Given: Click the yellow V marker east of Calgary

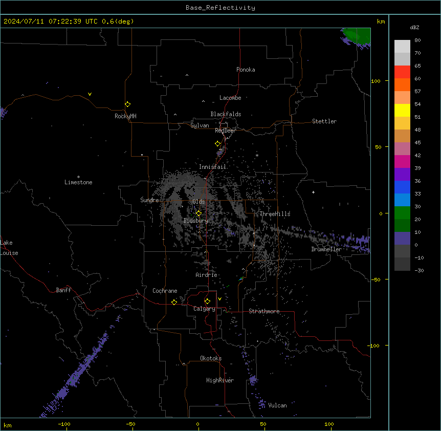Looking at the screenshot, I should pyautogui.click(x=219, y=299).
